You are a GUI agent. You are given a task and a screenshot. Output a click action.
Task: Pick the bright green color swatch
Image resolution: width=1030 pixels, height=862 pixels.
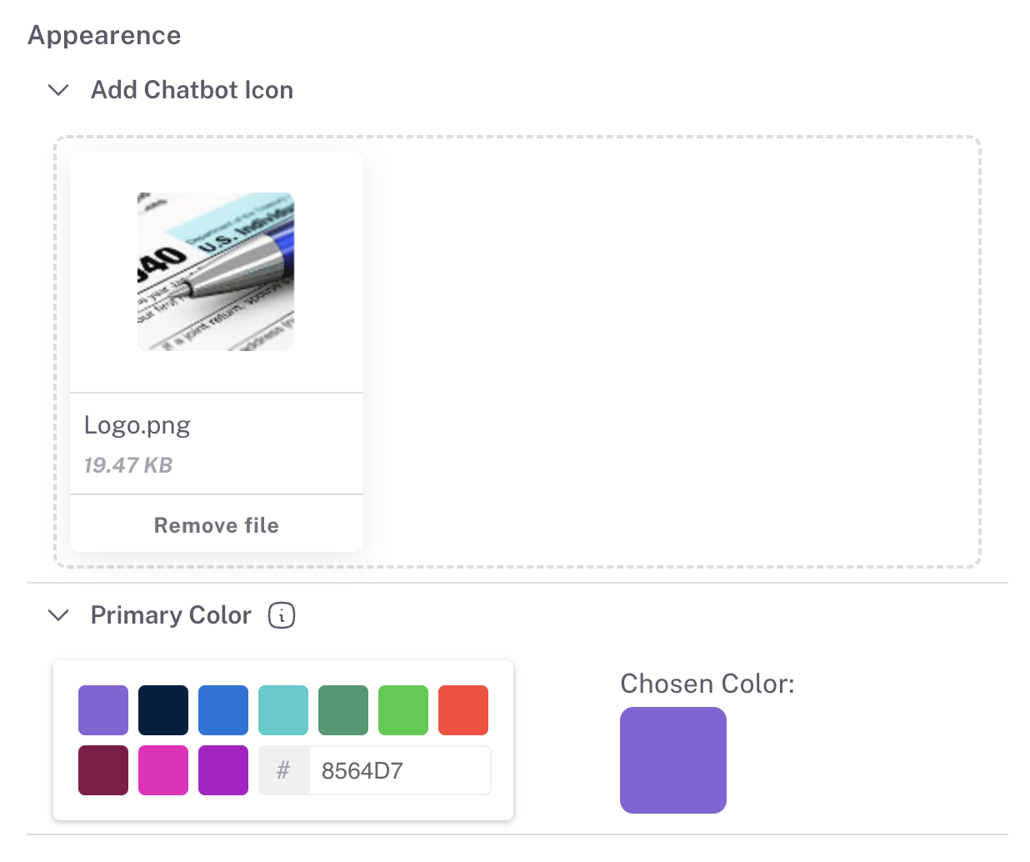coord(403,710)
